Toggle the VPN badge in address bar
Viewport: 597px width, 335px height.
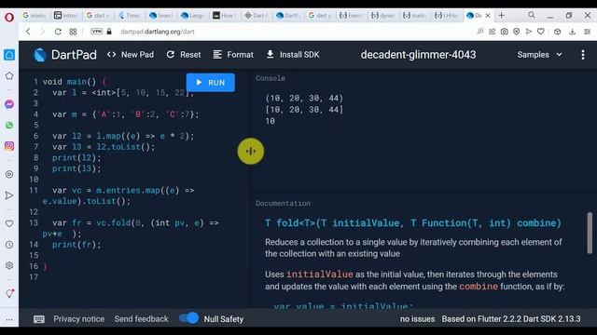(97, 32)
